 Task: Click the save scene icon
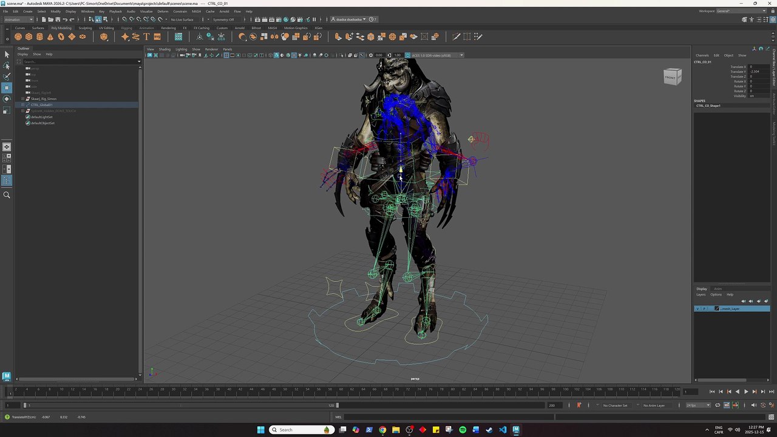tap(57, 19)
